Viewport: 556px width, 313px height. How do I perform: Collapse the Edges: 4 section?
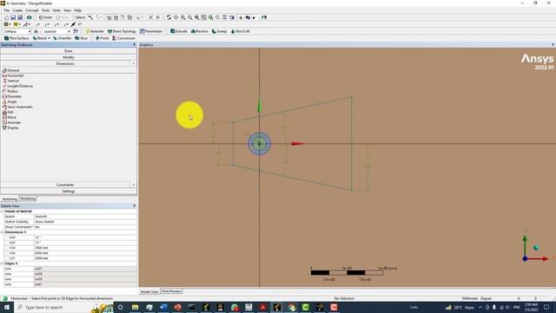(x=2, y=263)
